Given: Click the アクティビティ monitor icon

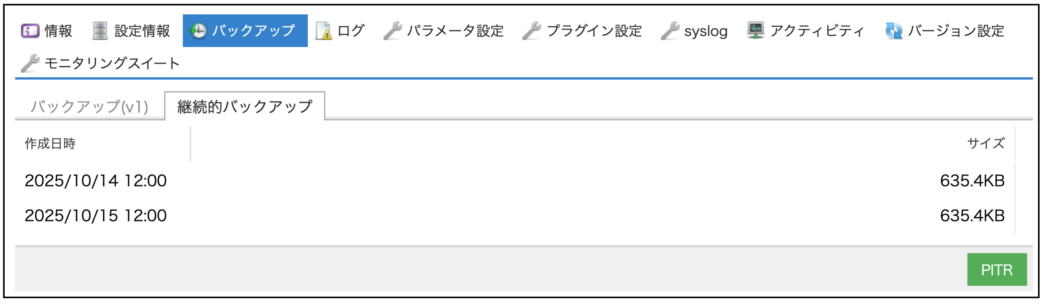Looking at the screenshot, I should coord(756,31).
